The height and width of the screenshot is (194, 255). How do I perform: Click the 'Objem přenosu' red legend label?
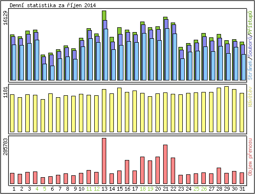tap(250, 157)
